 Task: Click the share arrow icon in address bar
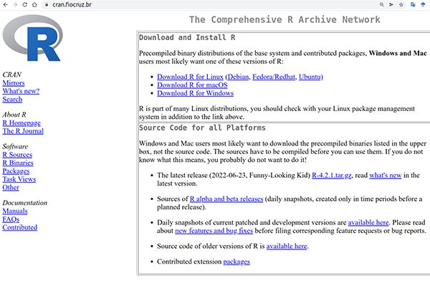(391, 5)
